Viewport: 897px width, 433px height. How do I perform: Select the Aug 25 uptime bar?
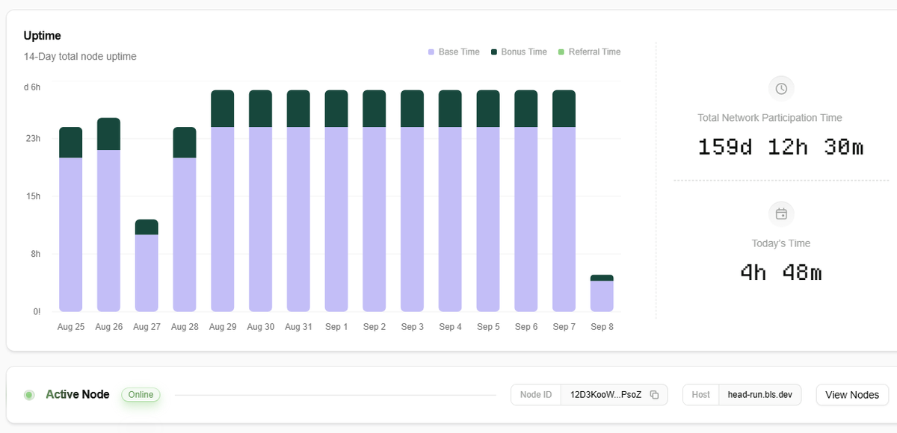point(71,219)
